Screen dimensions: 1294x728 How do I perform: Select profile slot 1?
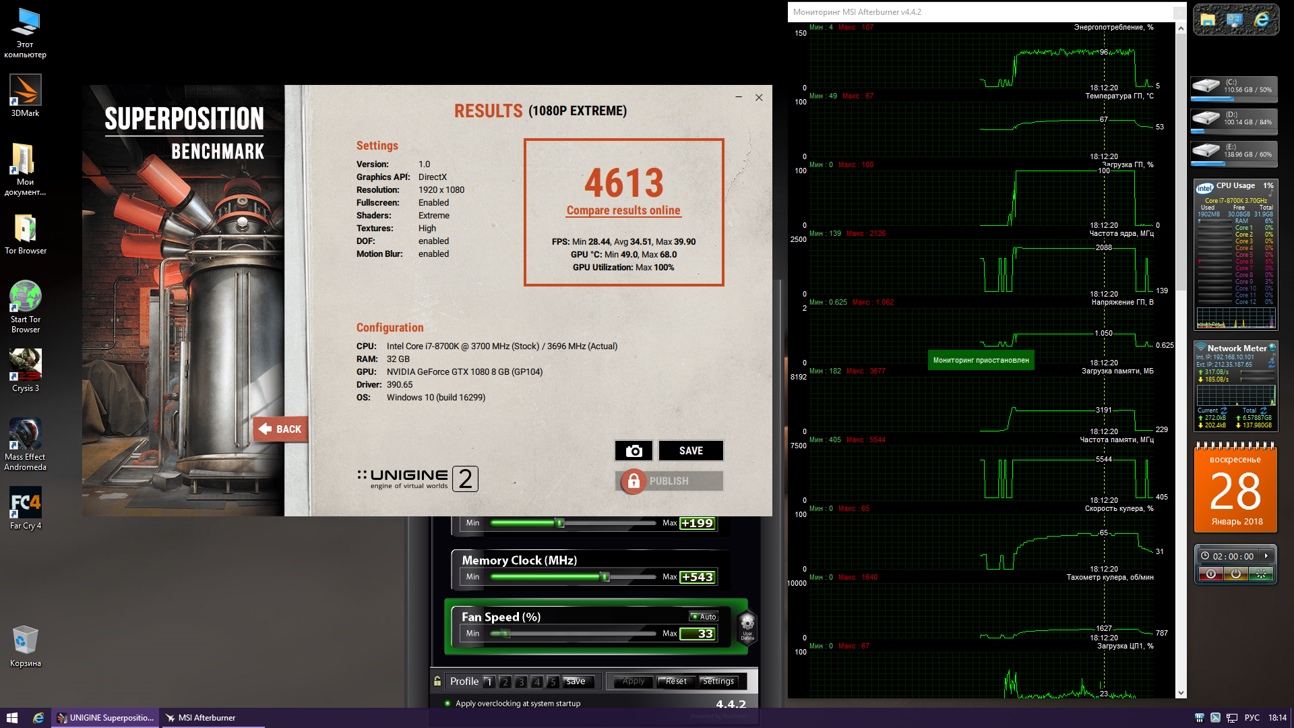(489, 682)
